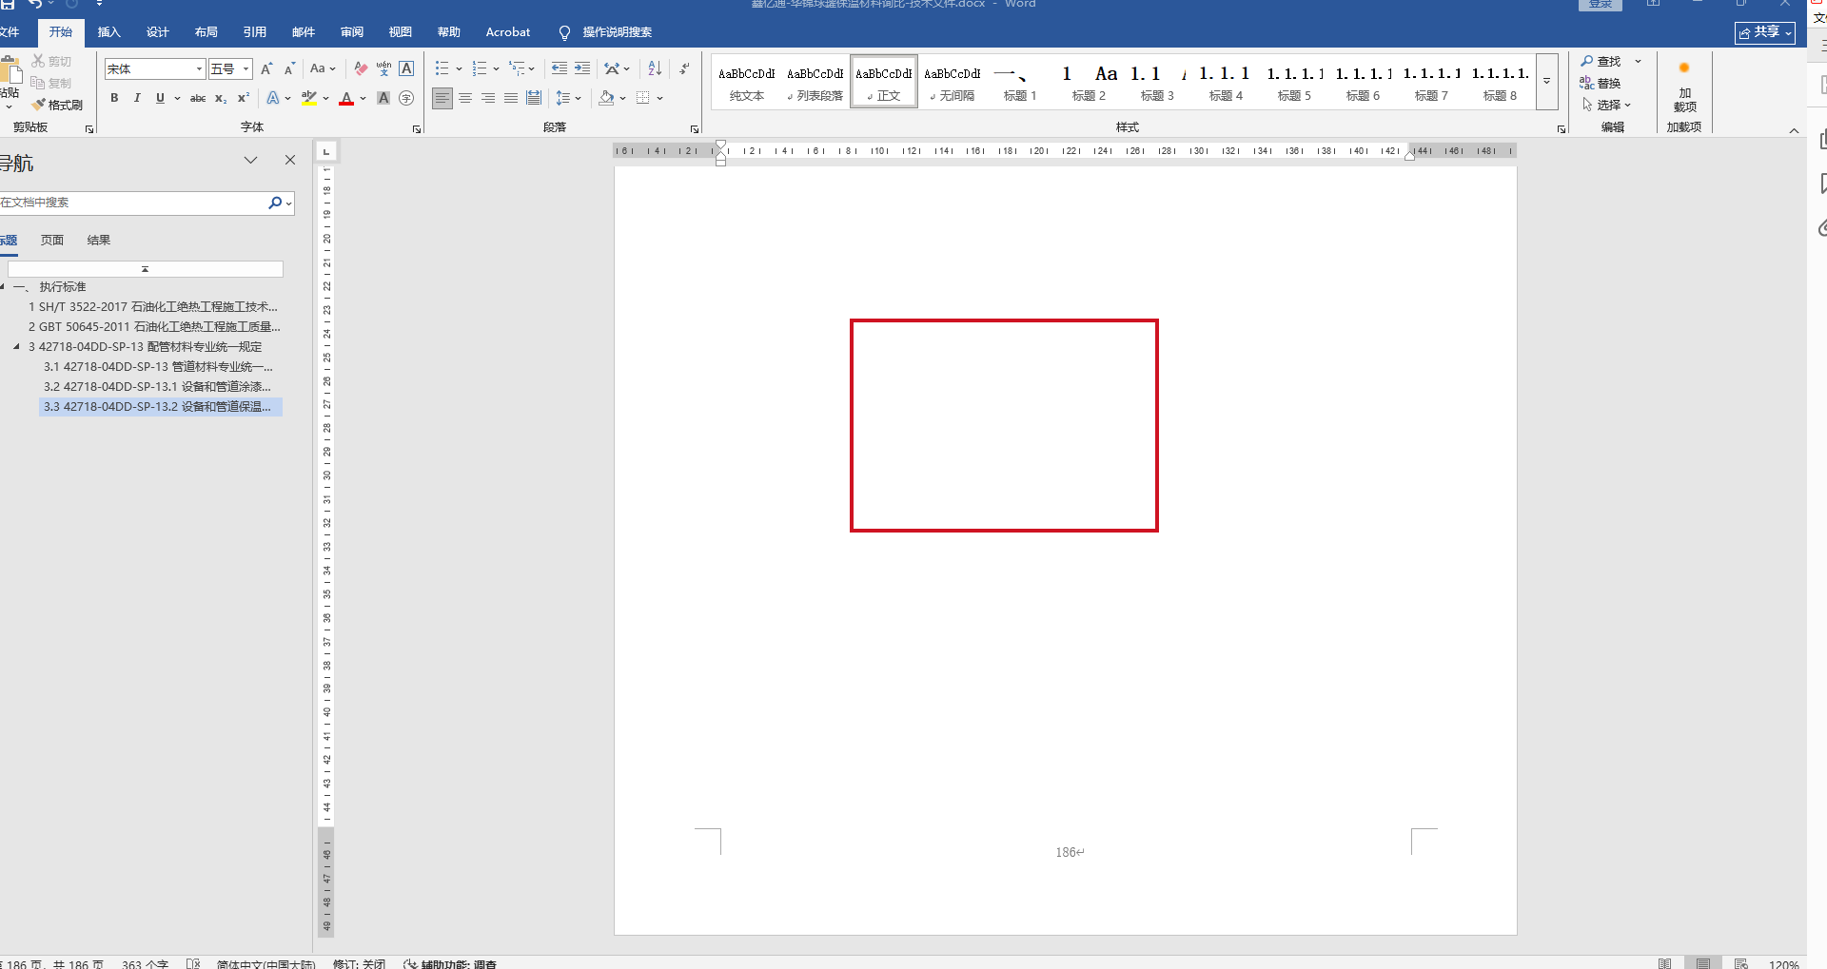
Task: Open the font name dropdown (宋体)
Action: [199, 69]
